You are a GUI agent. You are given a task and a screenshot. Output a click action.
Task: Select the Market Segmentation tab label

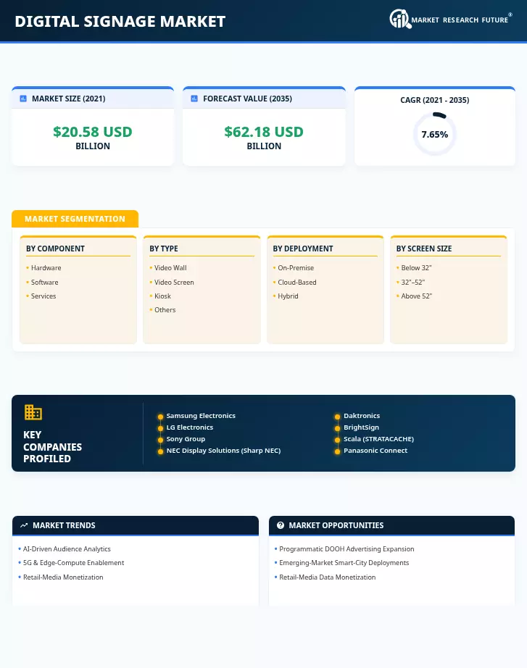coord(75,219)
